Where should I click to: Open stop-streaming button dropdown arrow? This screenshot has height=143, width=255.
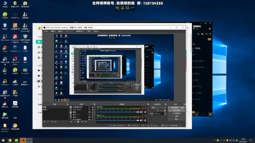coord(183,107)
